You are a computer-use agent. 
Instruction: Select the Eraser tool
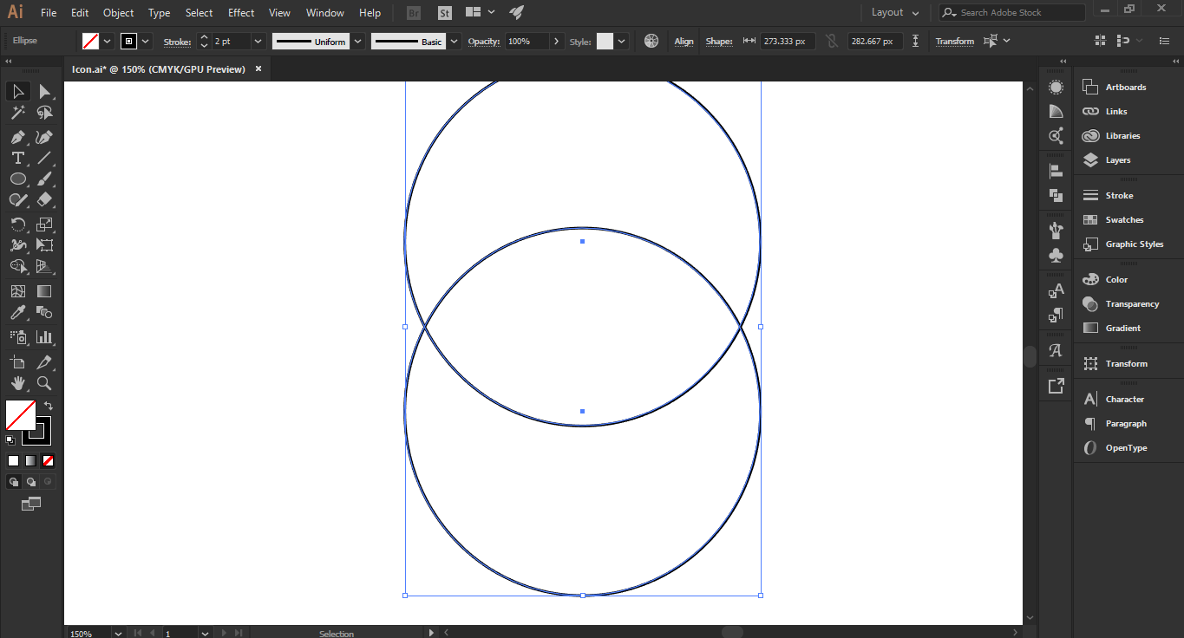click(44, 199)
